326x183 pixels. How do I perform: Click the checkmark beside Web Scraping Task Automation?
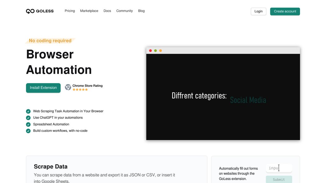(28, 111)
